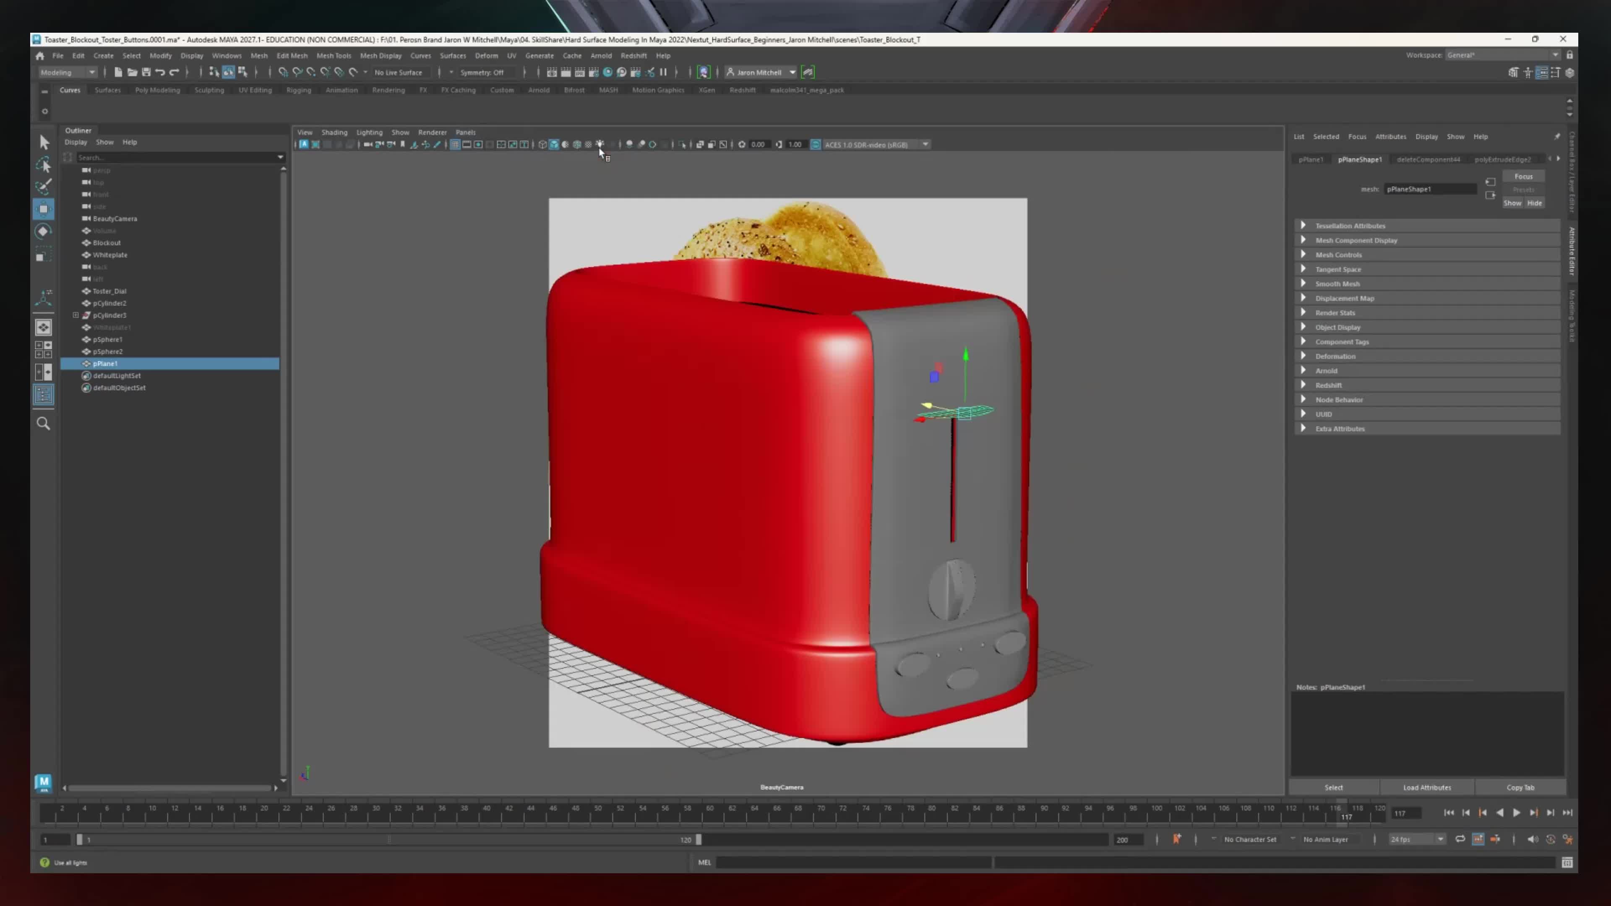Activate the Scale tool in the toolbox
Screen dimensions: 1611x906
[44, 254]
